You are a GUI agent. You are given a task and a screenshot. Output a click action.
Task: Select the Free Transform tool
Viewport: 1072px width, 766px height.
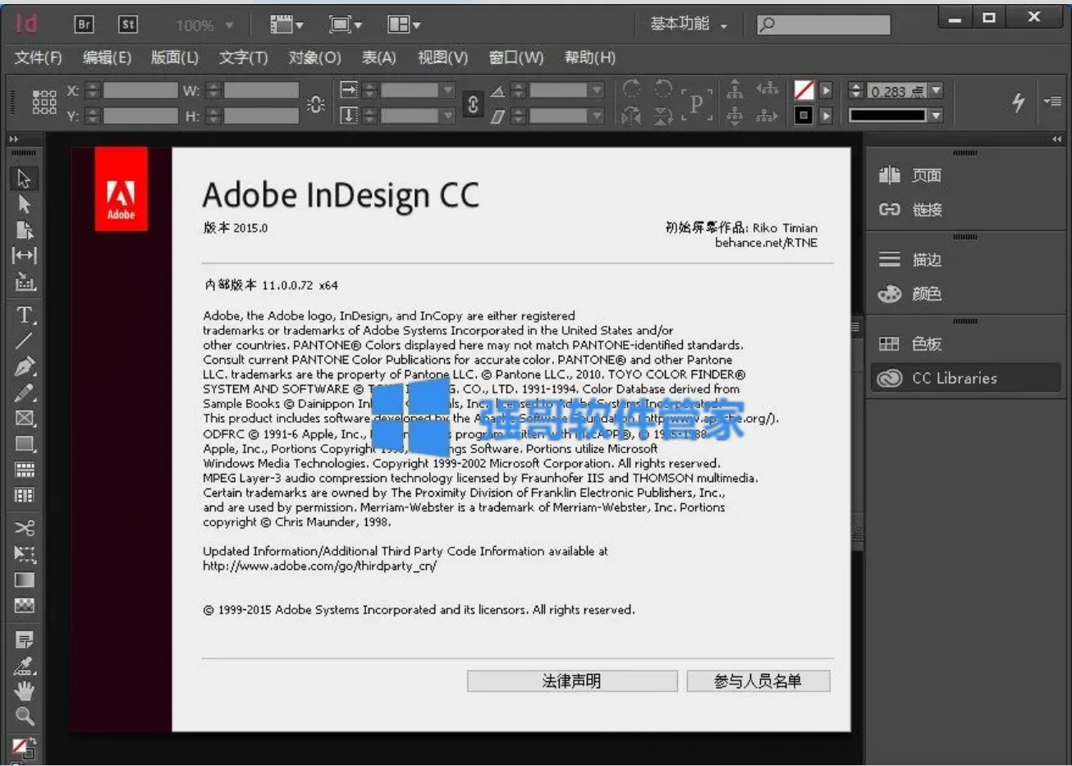click(25, 554)
